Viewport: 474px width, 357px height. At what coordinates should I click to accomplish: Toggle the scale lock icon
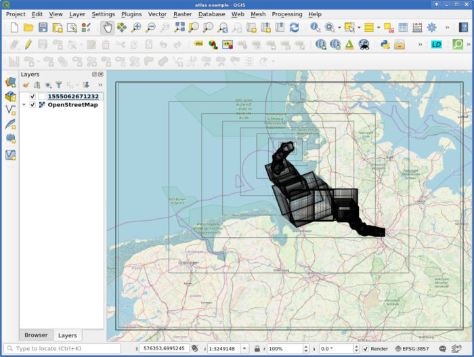257,349
